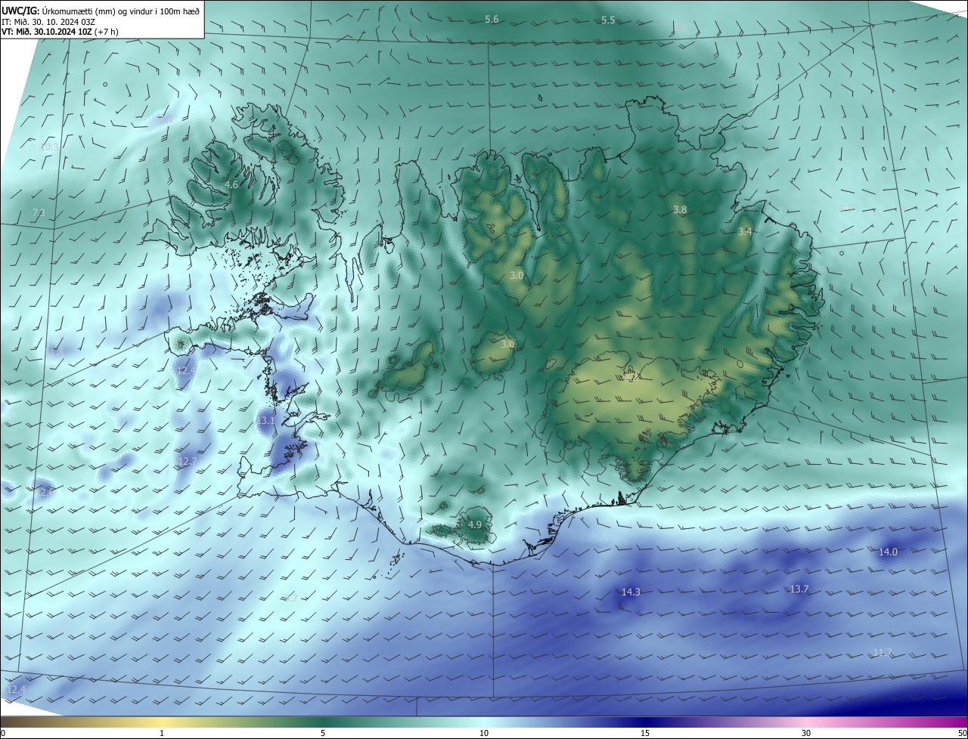Click the faint 11.8 value label

[x=56, y=352]
